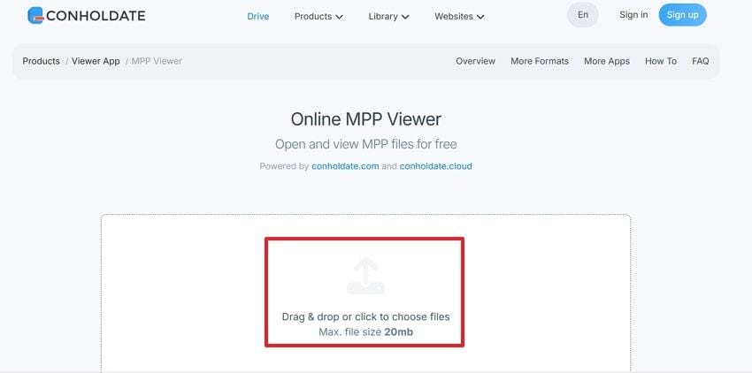Open the Overview section link
Image resolution: width=752 pixels, height=373 pixels.
(475, 61)
